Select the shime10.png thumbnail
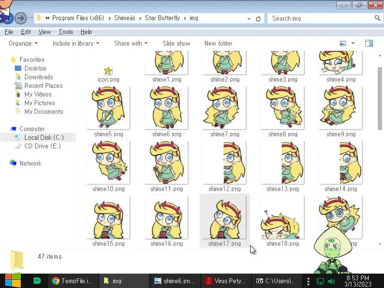384x288 pixels. (108, 162)
